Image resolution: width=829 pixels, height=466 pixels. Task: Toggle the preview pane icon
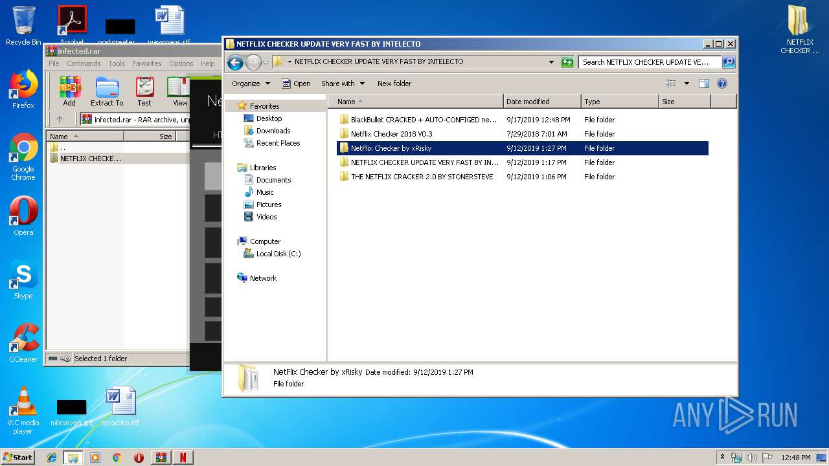pos(704,83)
